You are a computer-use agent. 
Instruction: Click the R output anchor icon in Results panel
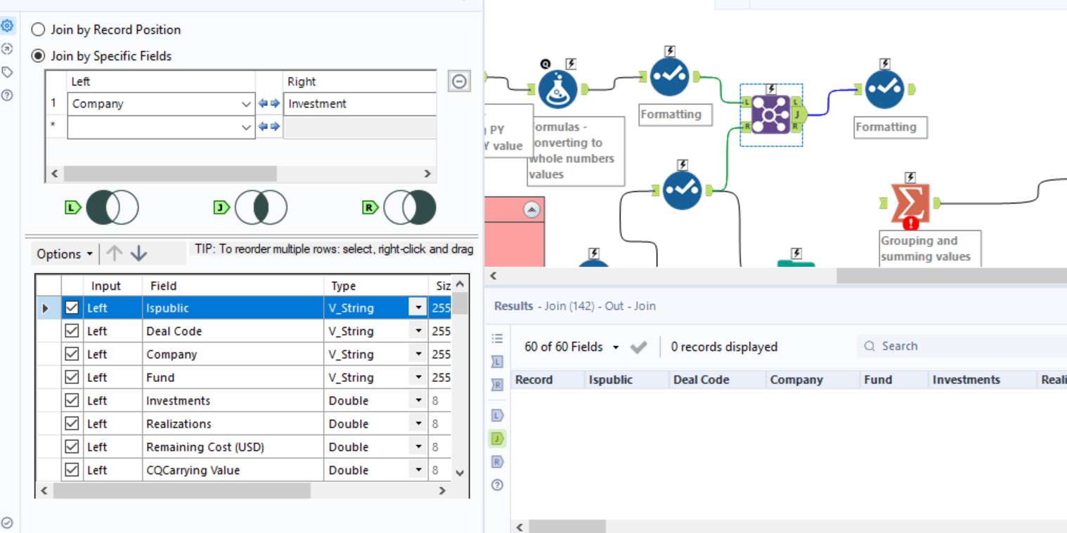coord(497,461)
